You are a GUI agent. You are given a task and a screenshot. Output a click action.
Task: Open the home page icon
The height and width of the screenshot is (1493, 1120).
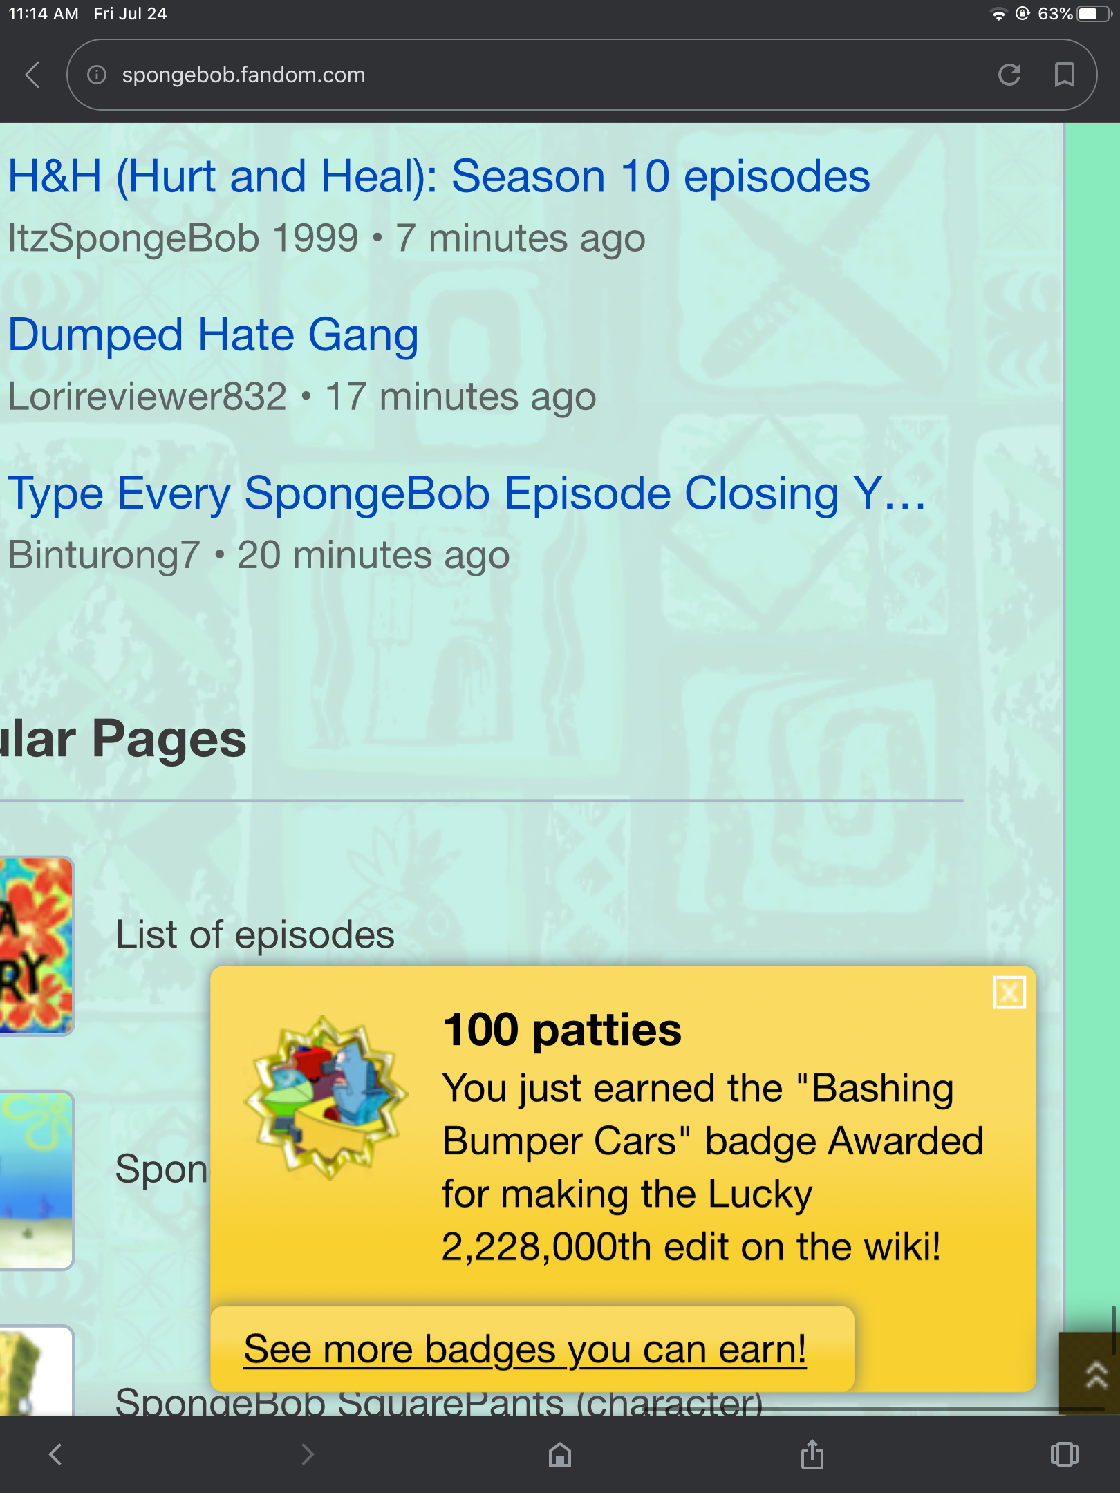coord(560,1454)
